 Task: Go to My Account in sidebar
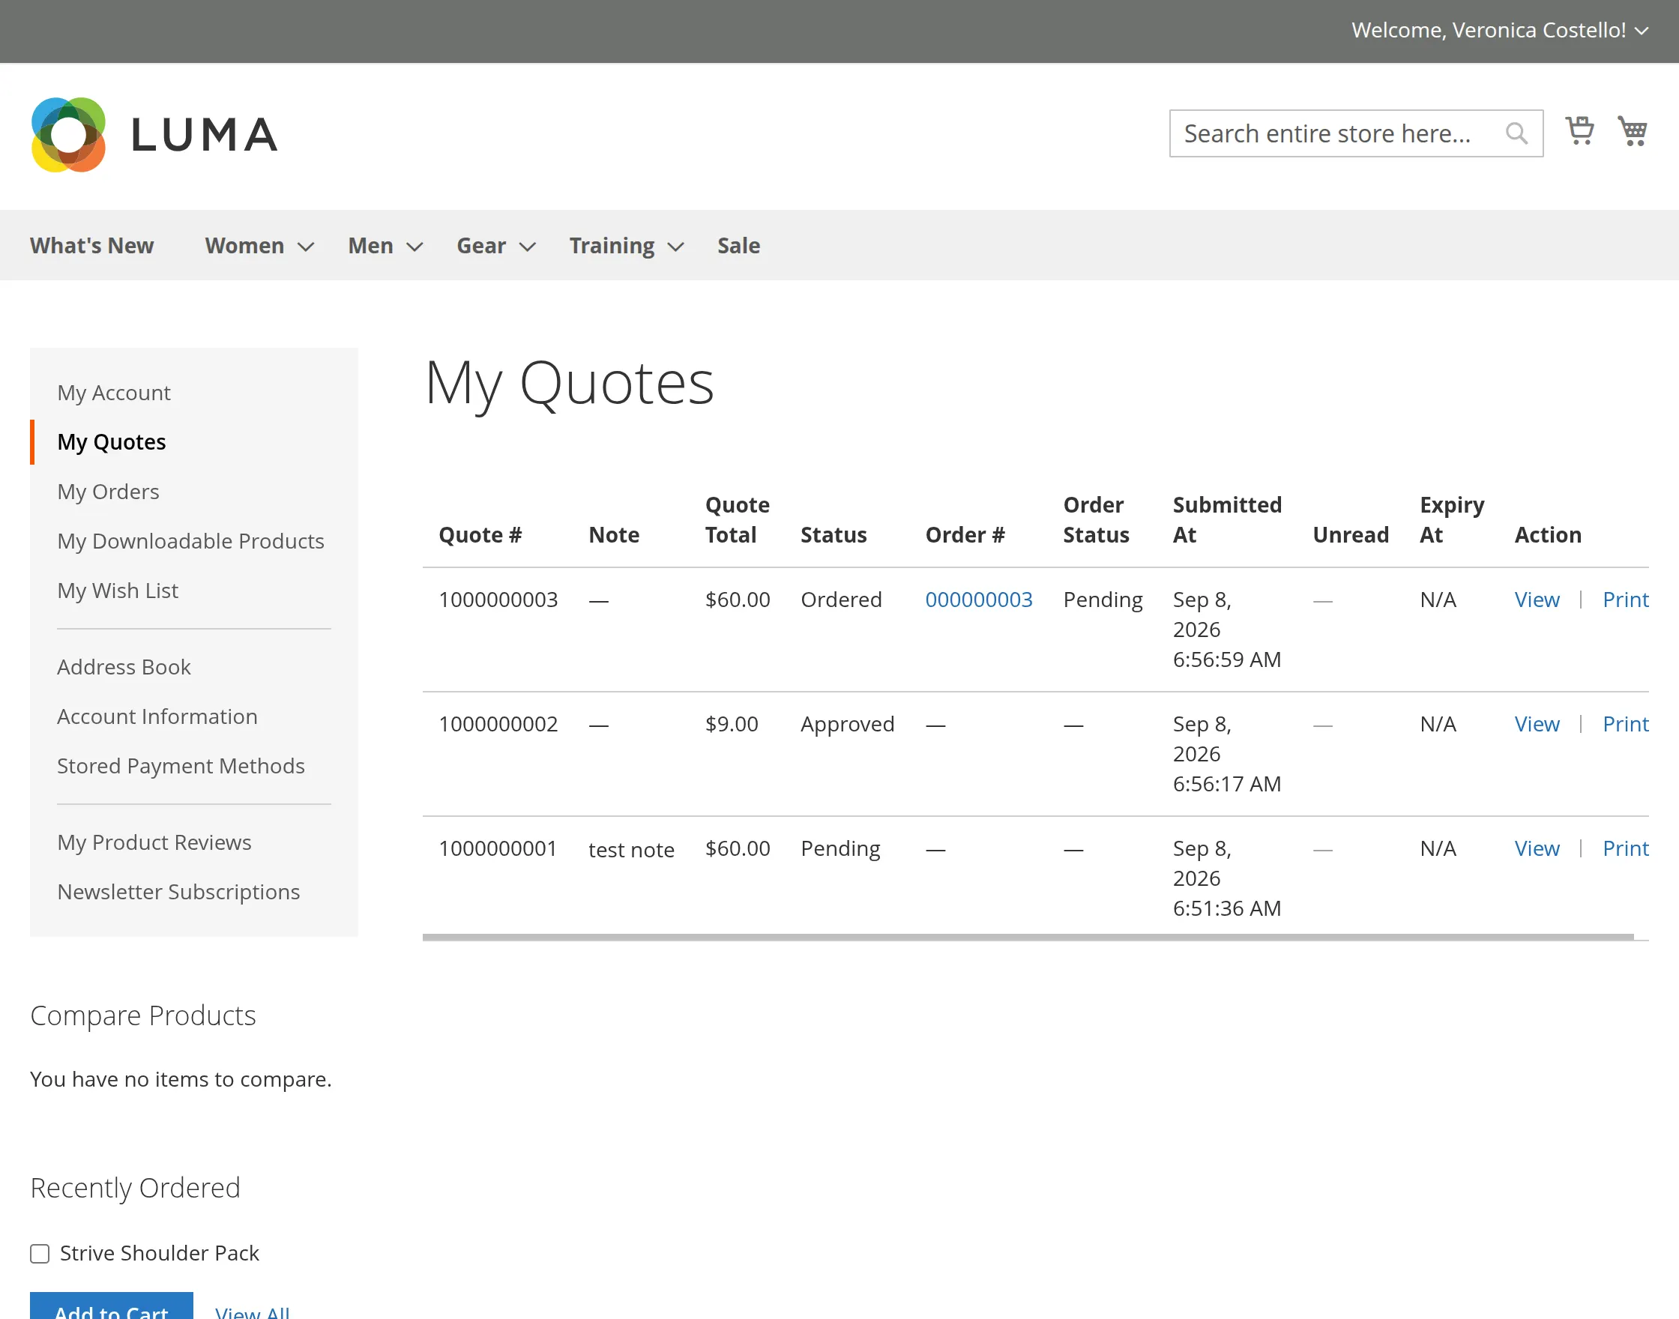(x=113, y=392)
